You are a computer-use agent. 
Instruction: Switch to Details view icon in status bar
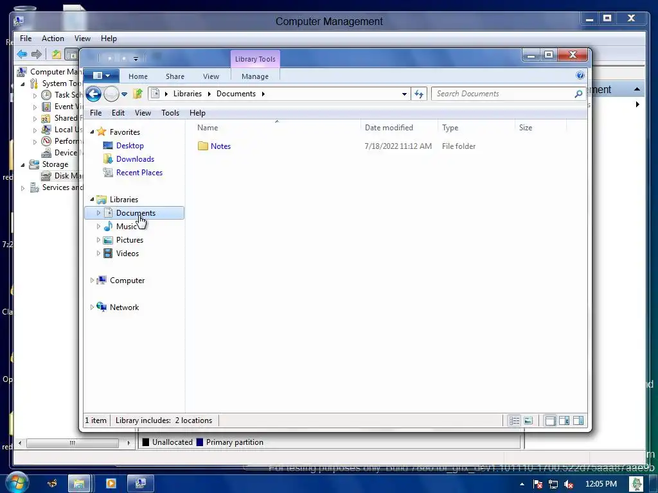click(515, 420)
